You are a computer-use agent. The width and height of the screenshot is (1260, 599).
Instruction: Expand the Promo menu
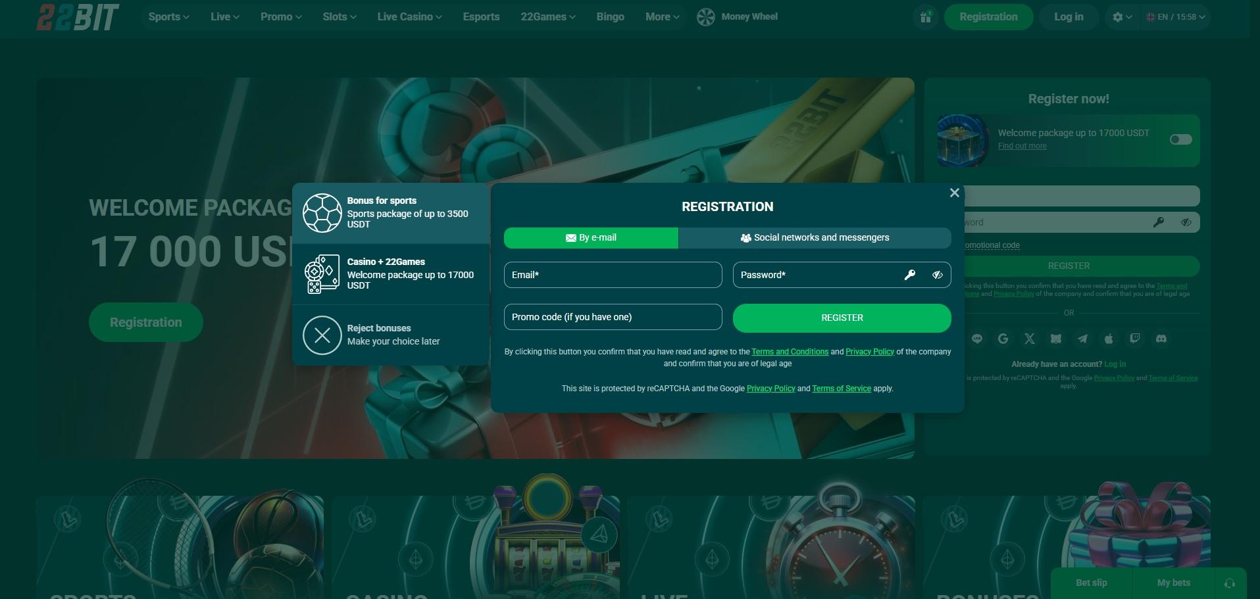tap(281, 17)
